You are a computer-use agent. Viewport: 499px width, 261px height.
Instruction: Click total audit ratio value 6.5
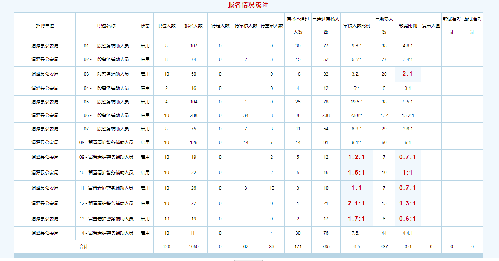pos(356,247)
